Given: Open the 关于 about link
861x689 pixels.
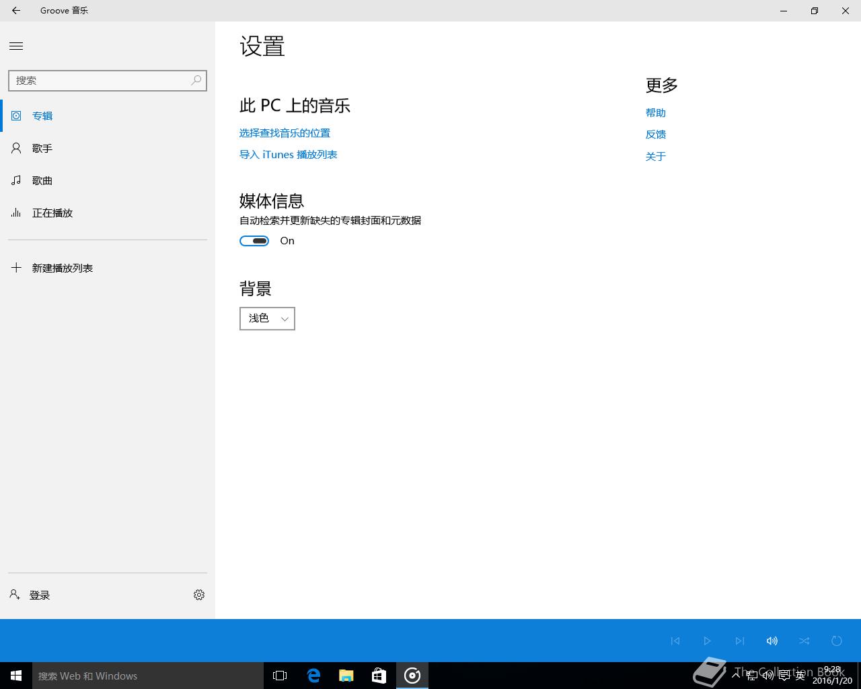Looking at the screenshot, I should tap(656, 156).
